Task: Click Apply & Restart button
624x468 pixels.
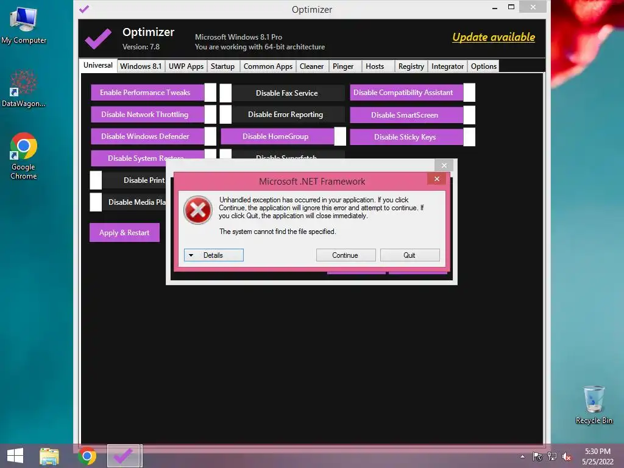Action: point(124,232)
